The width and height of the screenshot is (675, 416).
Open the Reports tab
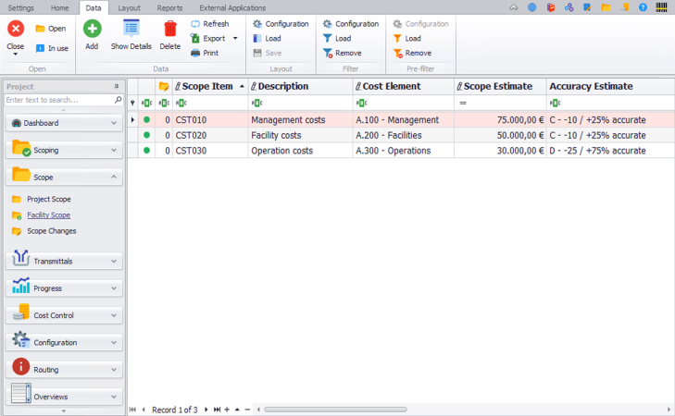pyautogui.click(x=169, y=7)
